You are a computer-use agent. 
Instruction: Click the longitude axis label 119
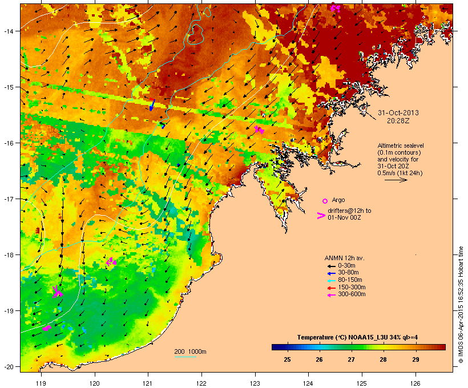pos(41,383)
